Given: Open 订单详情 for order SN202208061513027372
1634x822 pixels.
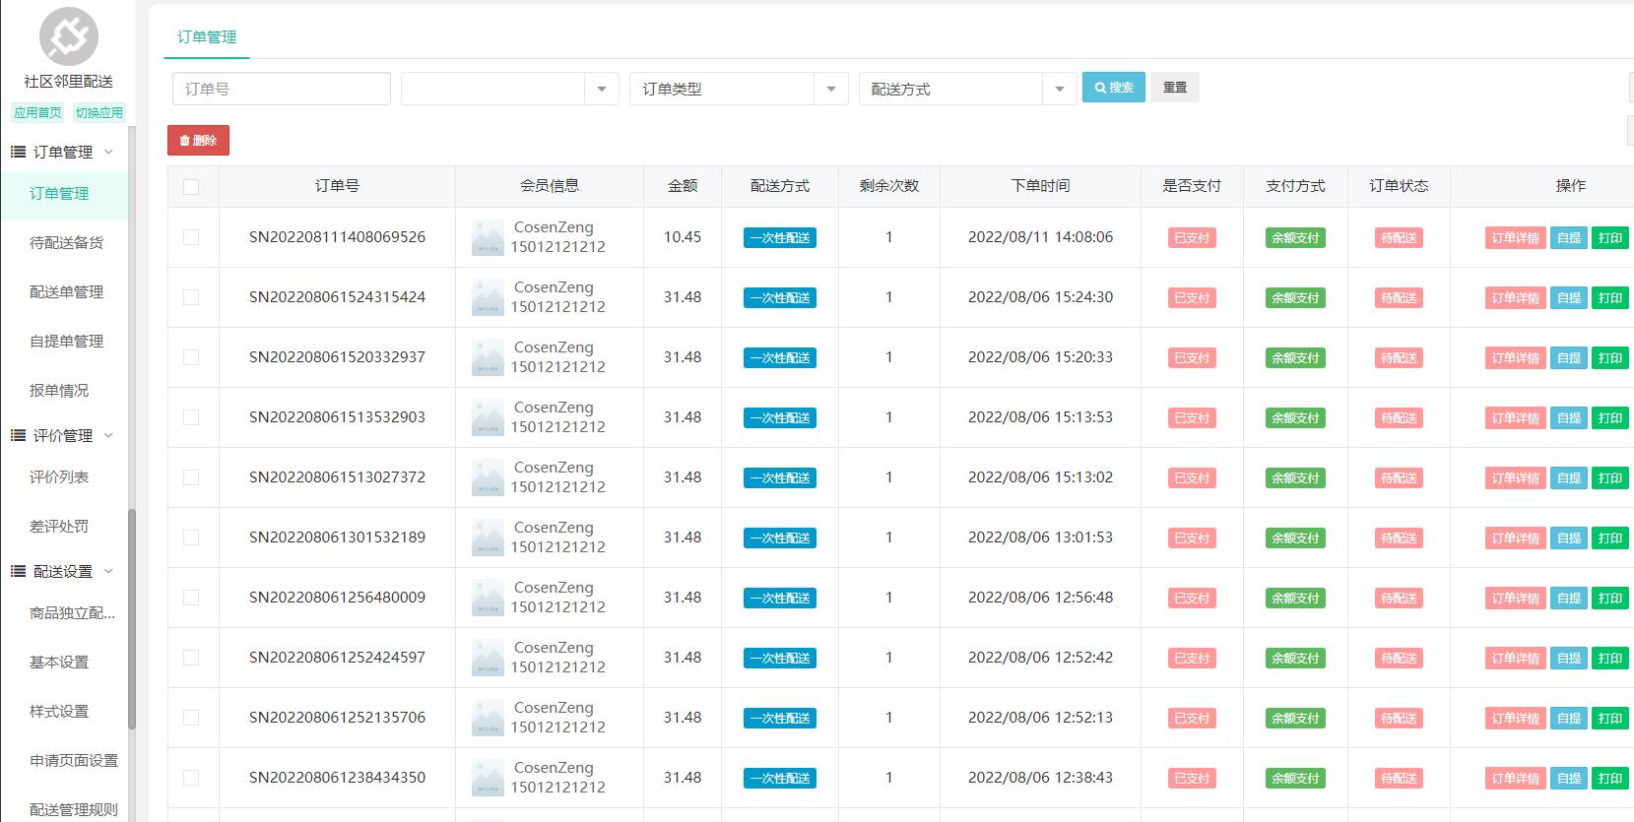Looking at the screenshot, I should pyautogui.click(x=1515, y=478).
